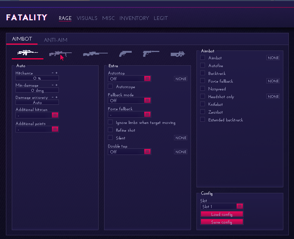Enable the Headshot only checkbox
294x239 pixels.
tap(202, 96)
